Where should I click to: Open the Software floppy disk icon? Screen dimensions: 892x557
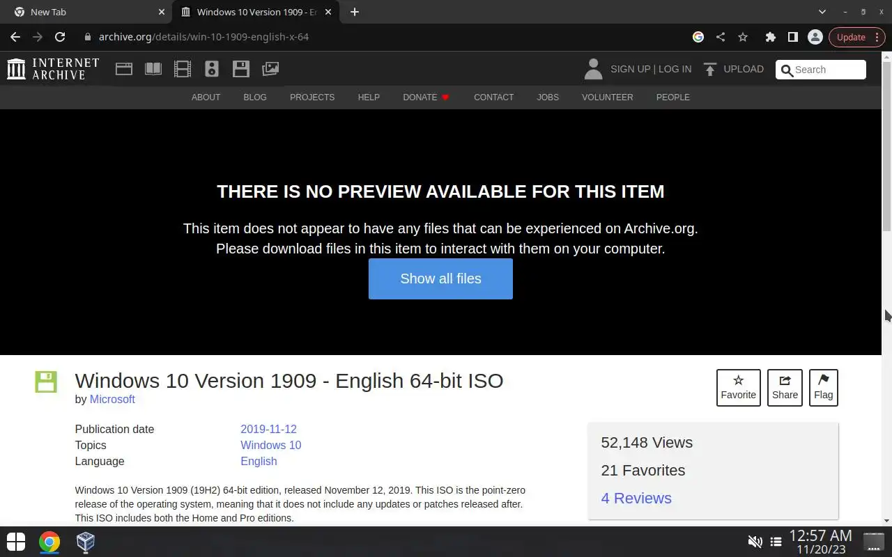[241, 69]
